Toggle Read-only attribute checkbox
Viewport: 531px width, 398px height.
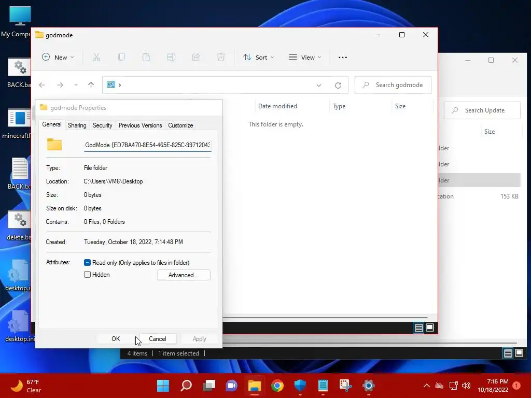[87, 263]
